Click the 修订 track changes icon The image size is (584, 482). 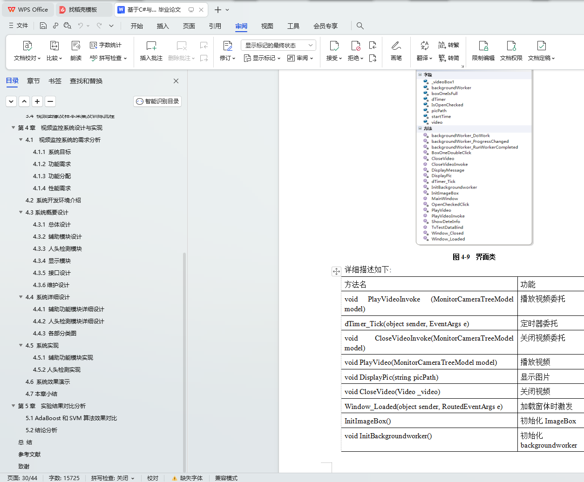pos(228,46)
